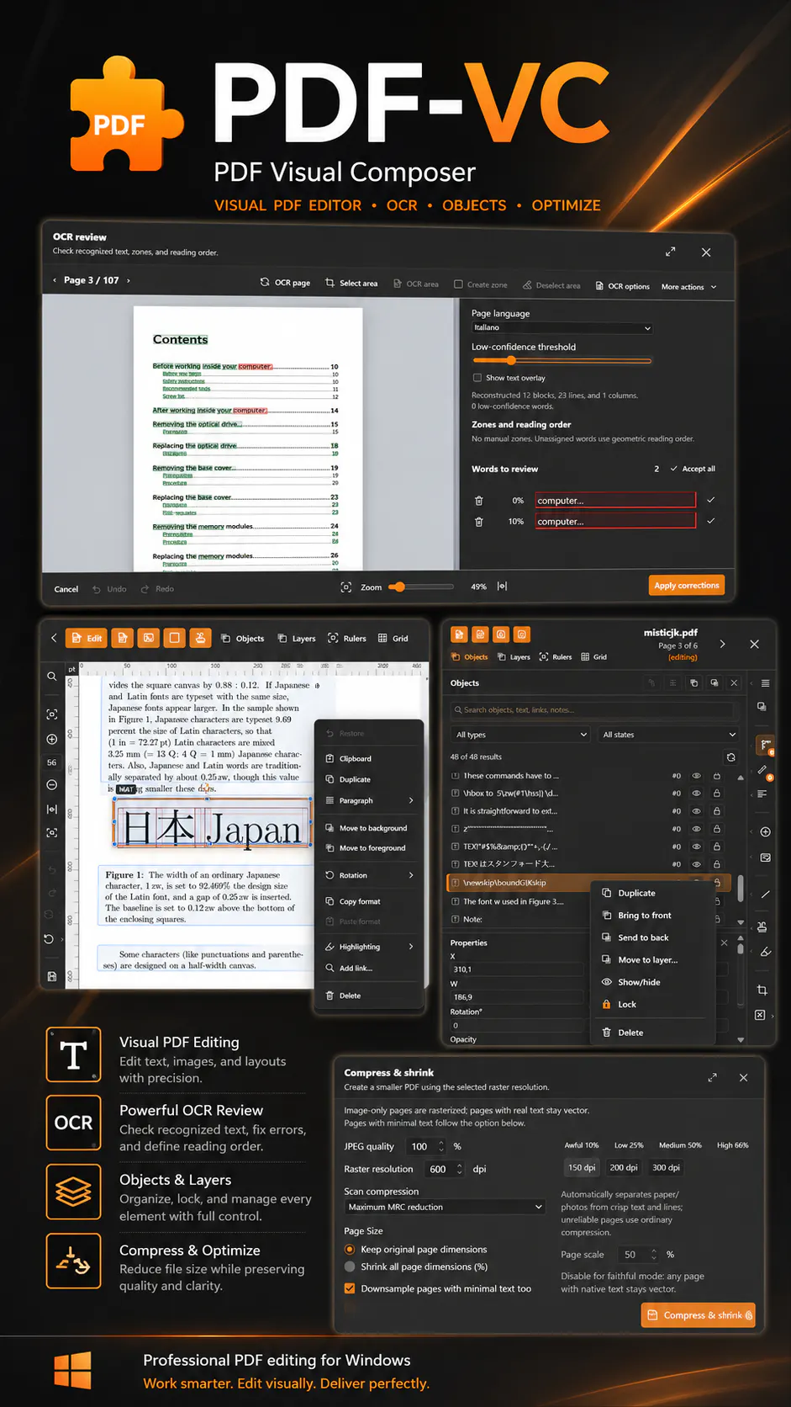Open the Page language dropdown
This screenshot has height=1407, width=791.
pyautogui.click(x=562, y=328)
